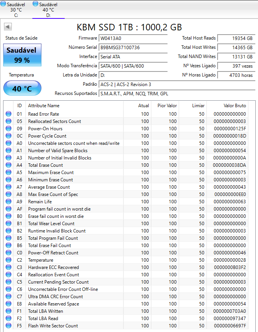Click the serial number field B9BMSG37100736
This screenshot has height=332, width=258.
(x=133, y=47)
